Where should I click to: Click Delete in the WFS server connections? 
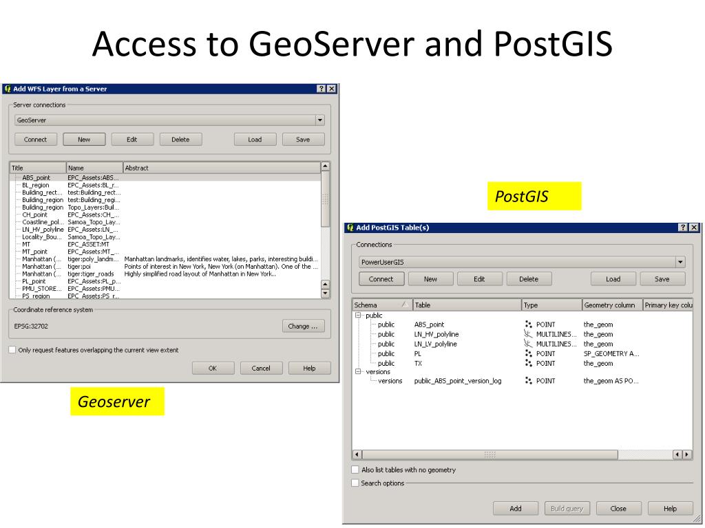tap(181, 140)
